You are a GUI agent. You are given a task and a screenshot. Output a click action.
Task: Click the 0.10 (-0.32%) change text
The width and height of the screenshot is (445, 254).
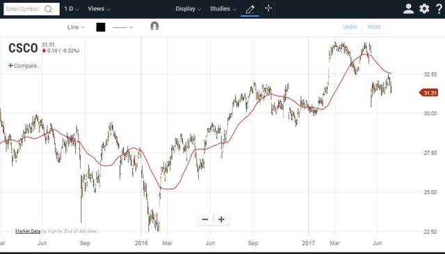click(x=63, y=51)
